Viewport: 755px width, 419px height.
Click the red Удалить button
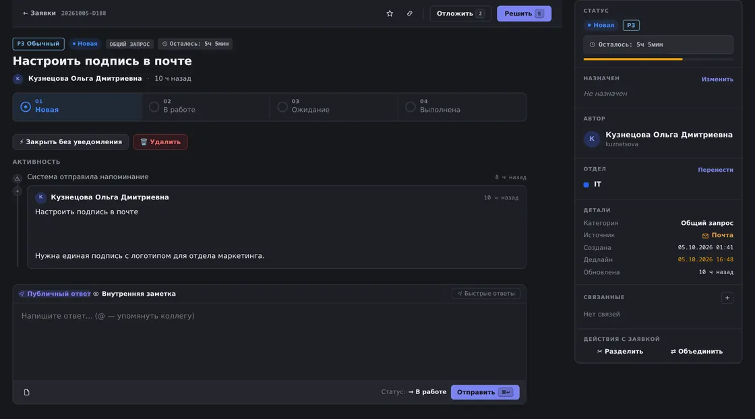160,142
